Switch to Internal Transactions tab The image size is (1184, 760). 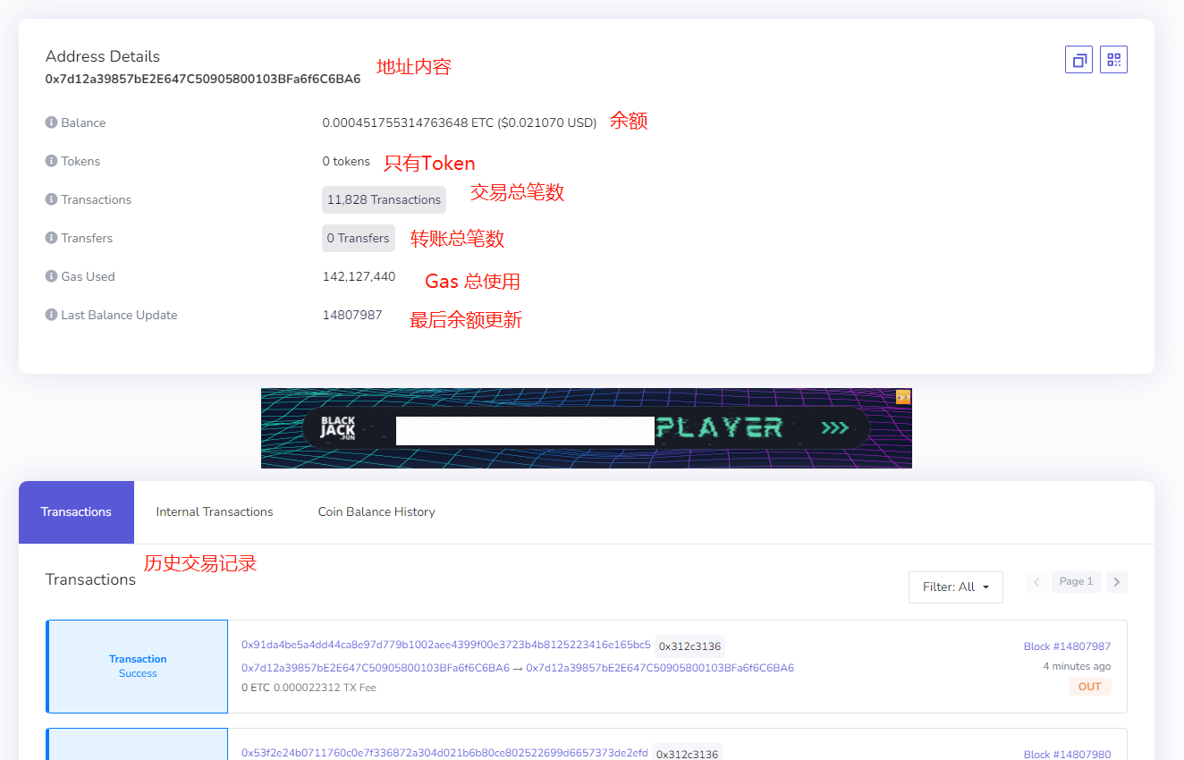(x=215, y=512)
